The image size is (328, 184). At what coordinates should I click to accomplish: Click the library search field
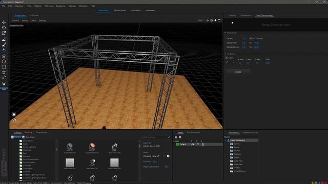[154, 137]
